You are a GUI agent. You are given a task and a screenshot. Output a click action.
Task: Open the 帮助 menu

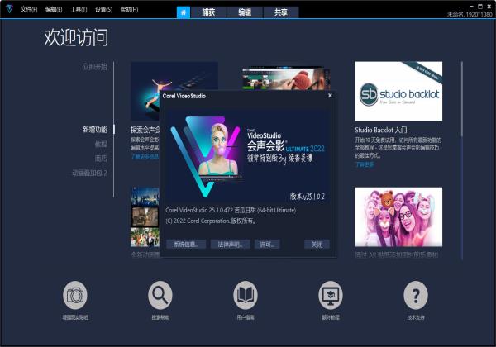click(129, 9)
